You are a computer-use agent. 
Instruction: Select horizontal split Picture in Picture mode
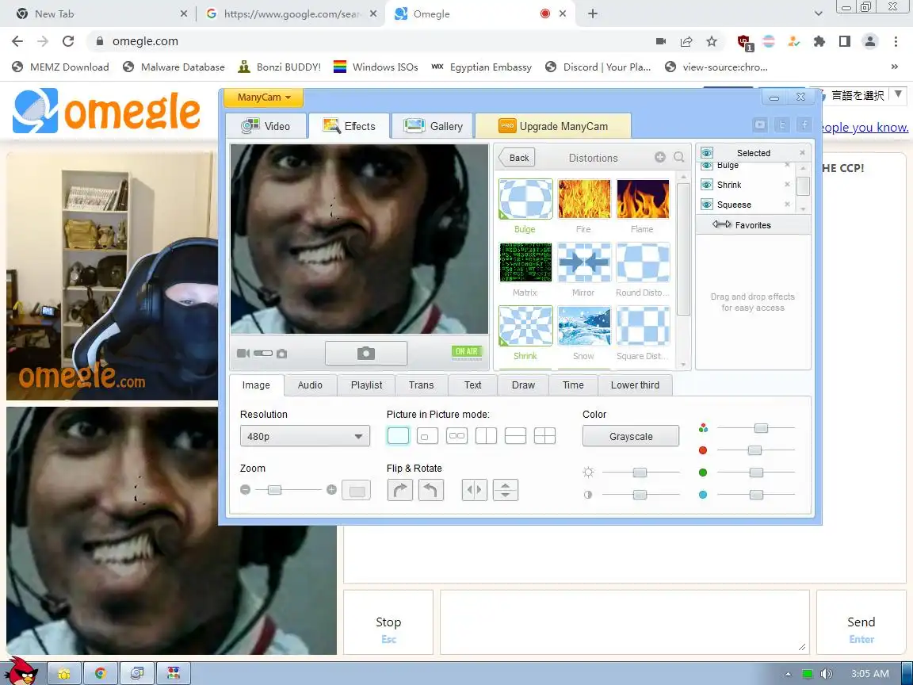[x=515, y=436]
